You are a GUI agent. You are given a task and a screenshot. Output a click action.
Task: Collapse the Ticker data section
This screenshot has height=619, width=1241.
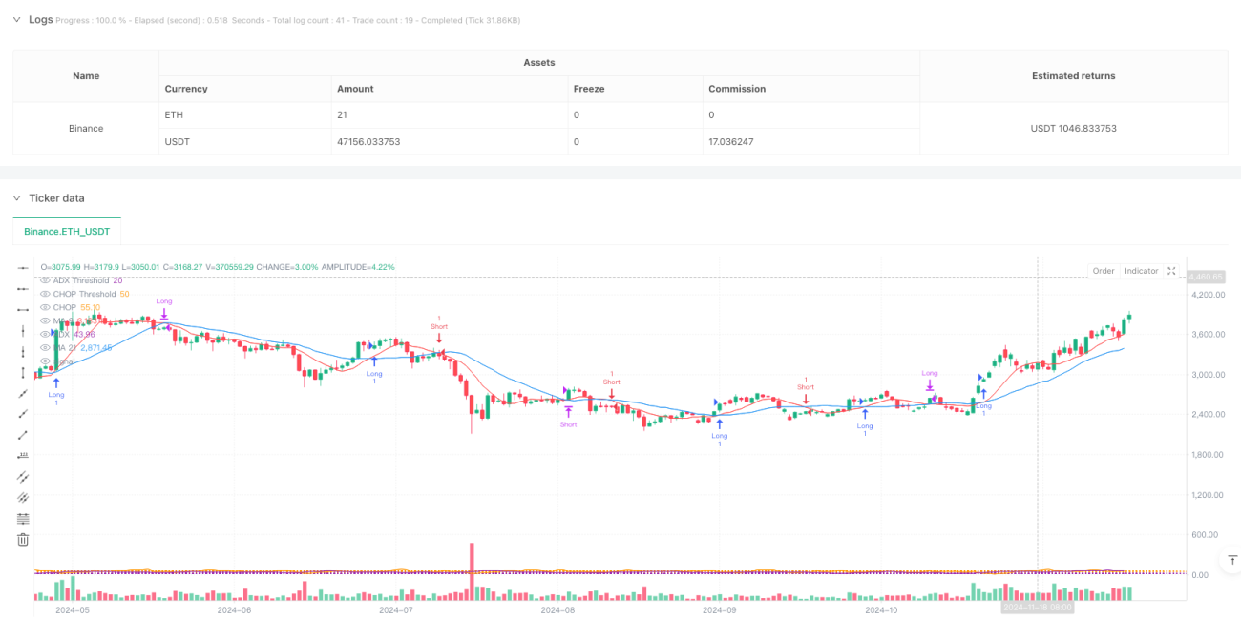[17, 197]
